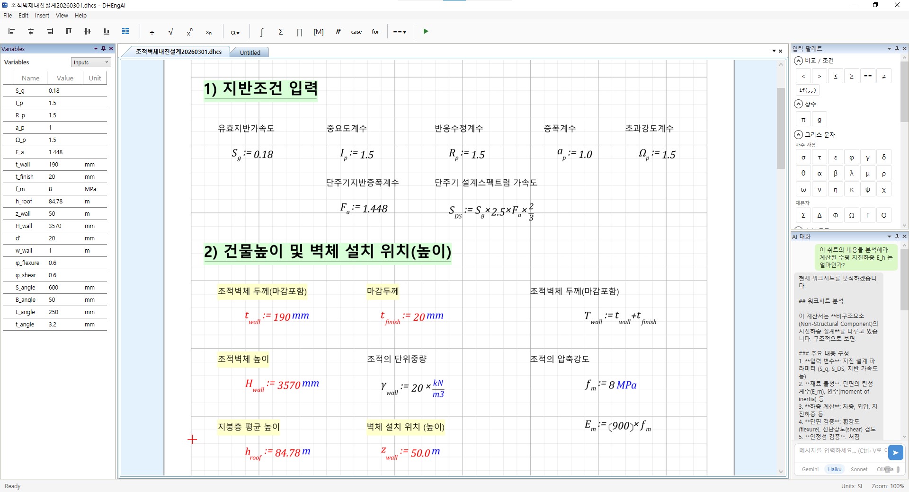The width and height of the screenshot is (909, 492).
Task: Insert a square root symbol
Action: 170,32
